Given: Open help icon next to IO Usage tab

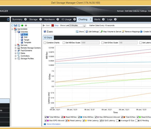Looking at the screenshot, I should pos(75,19).
